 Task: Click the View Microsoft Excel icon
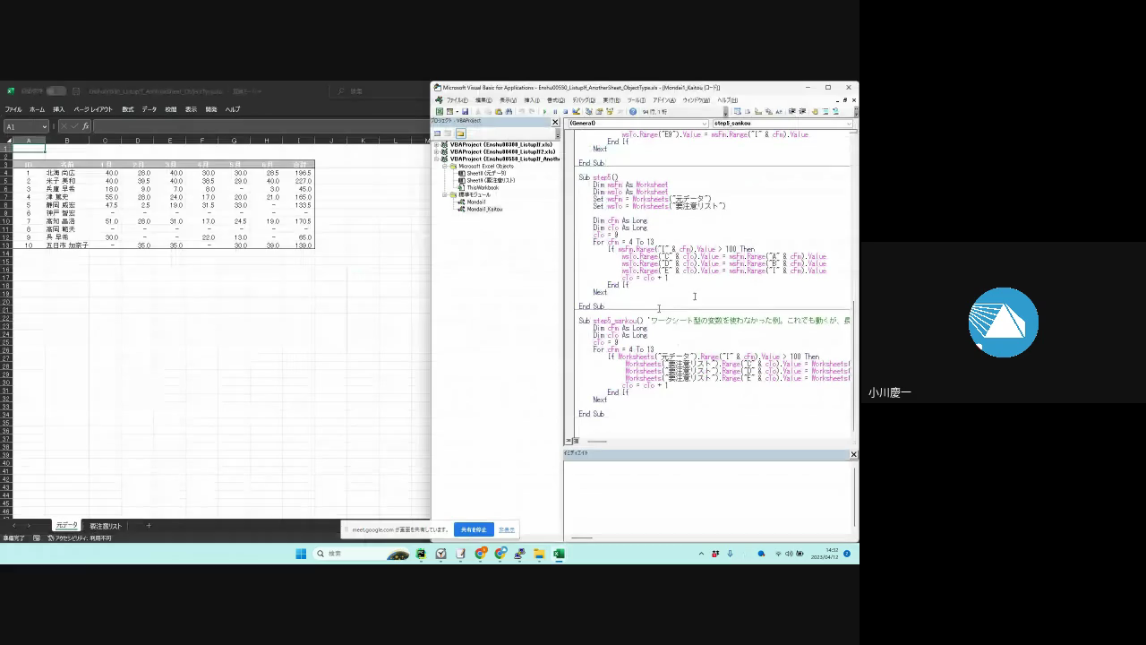click(440, 112)
